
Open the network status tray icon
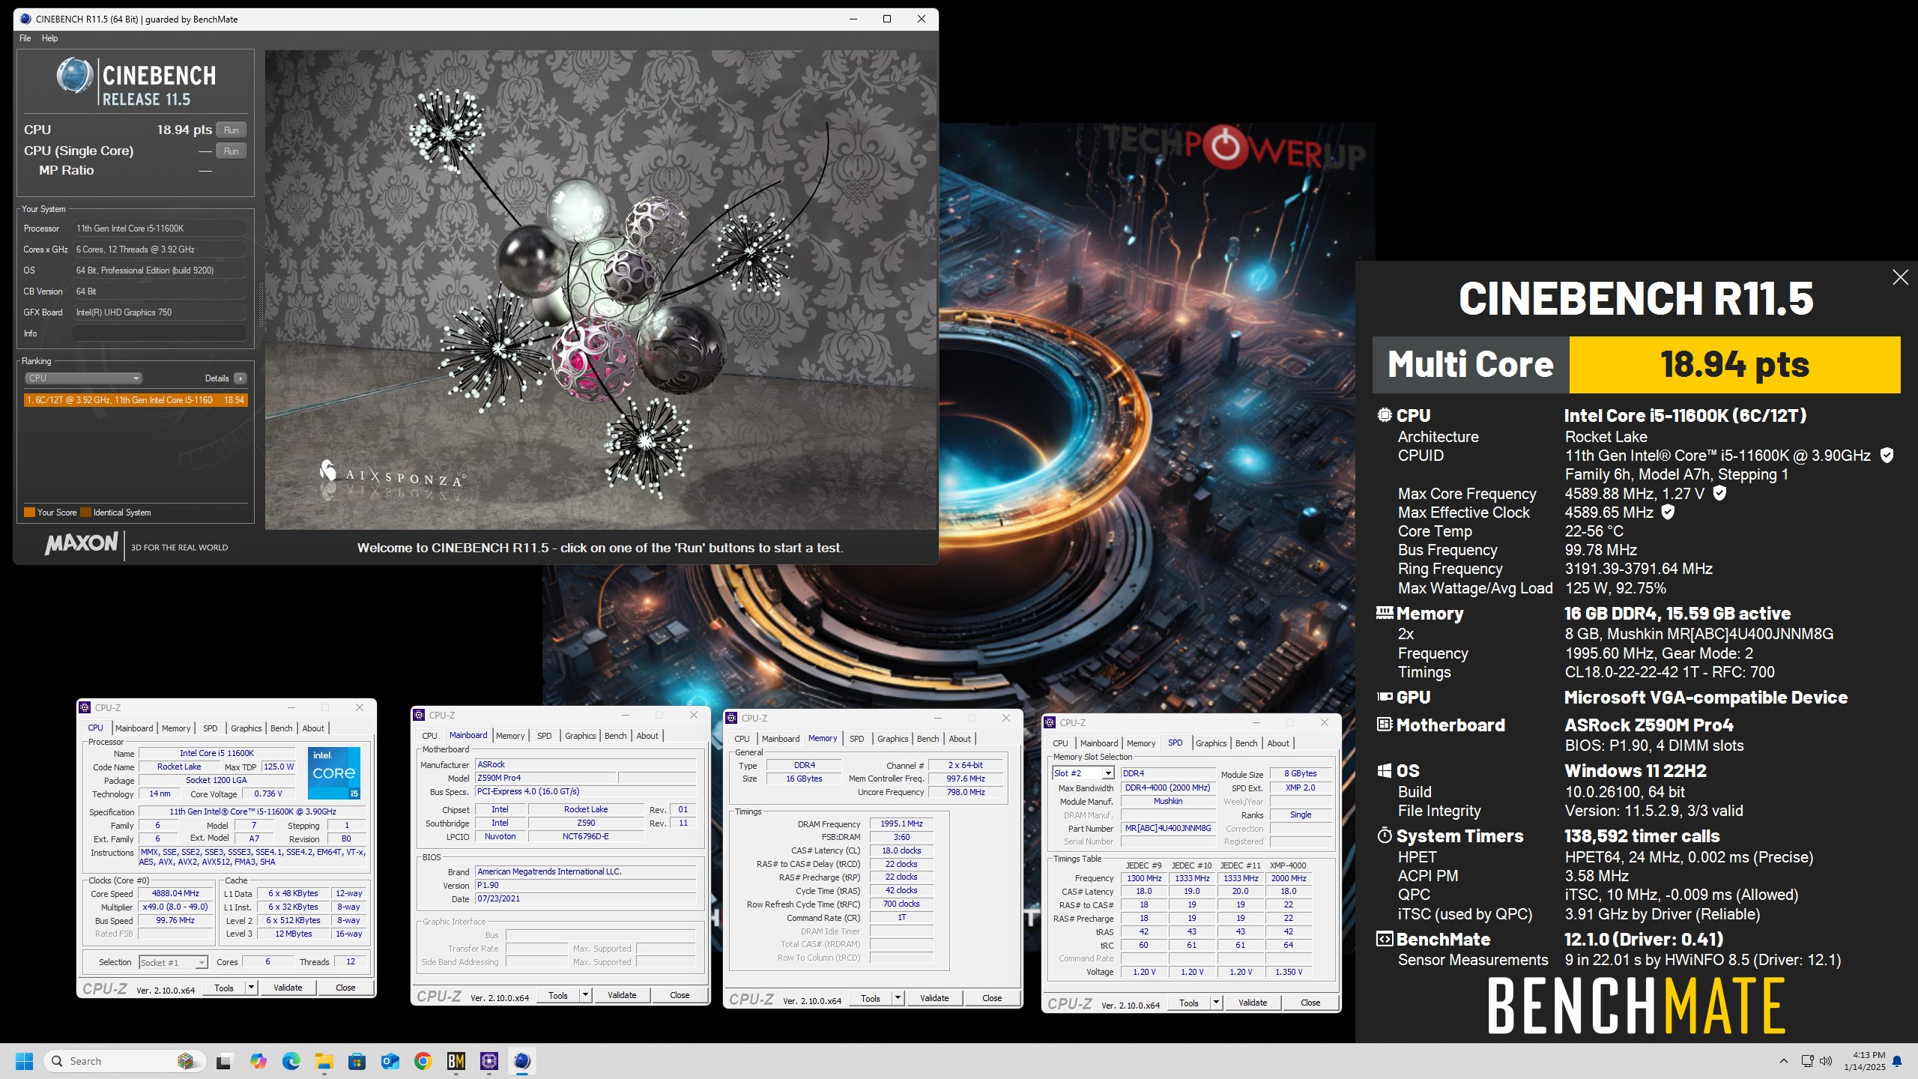pyautogui.click(x=1807, y=1061)
